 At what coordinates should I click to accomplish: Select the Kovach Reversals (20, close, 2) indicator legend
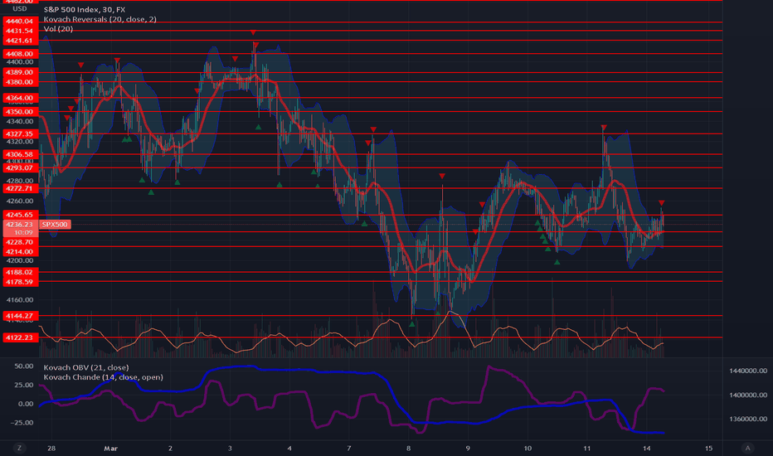pos(100,19)
